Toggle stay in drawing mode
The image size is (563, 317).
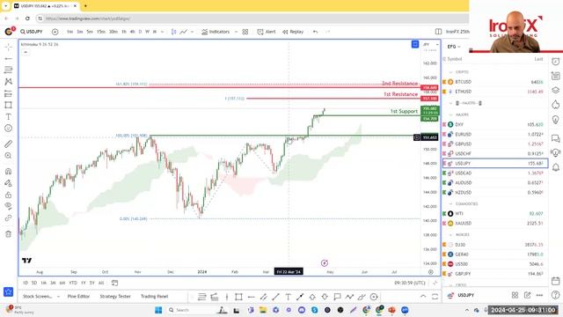8,183
